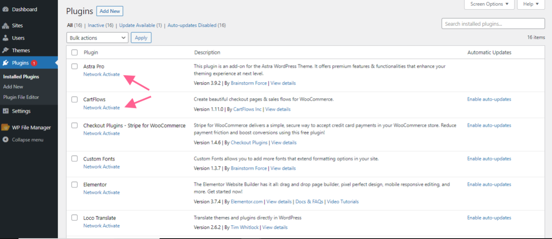Network Activate CartFlows

click(102, 107)
